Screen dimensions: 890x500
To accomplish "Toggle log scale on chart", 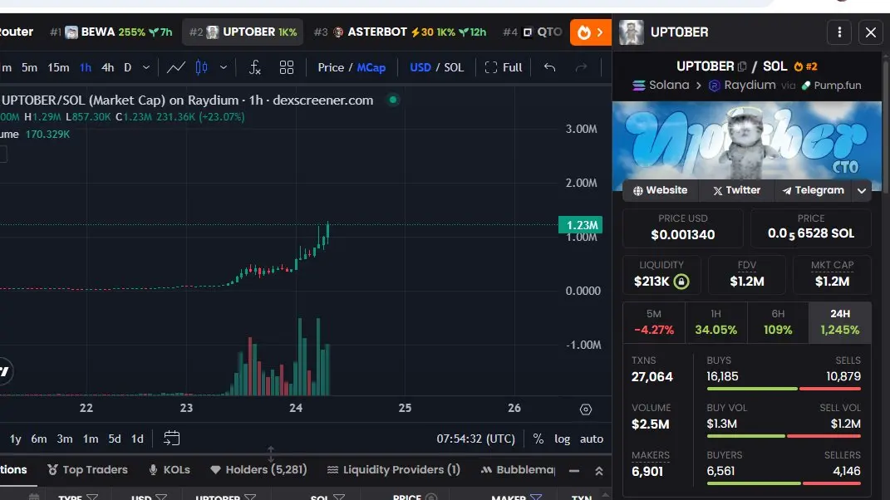I will (562, 439).
